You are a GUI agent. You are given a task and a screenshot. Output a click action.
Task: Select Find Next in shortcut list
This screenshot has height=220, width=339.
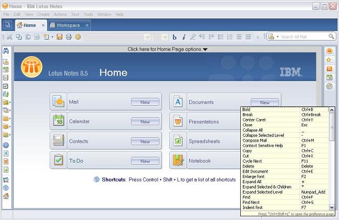click(285, 202)
